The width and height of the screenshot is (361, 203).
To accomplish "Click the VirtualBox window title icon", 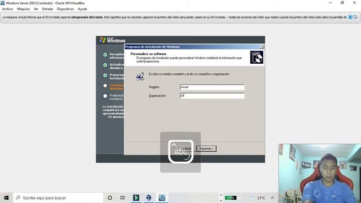I will (x=2, y=3).
